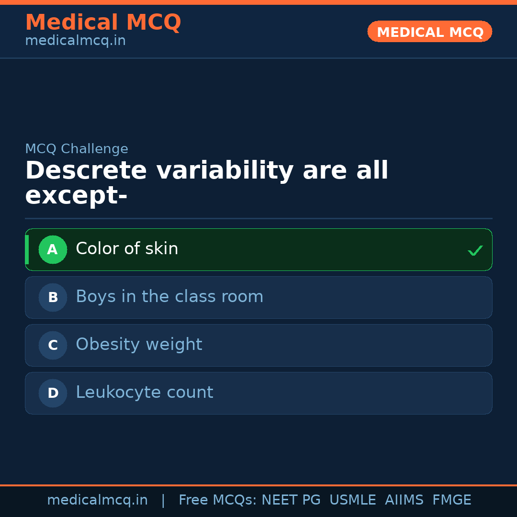This screenshot has width=517, height=517.
Task: Open the NEET PG category
Action: pyautogui.click(x=291, y=499)
